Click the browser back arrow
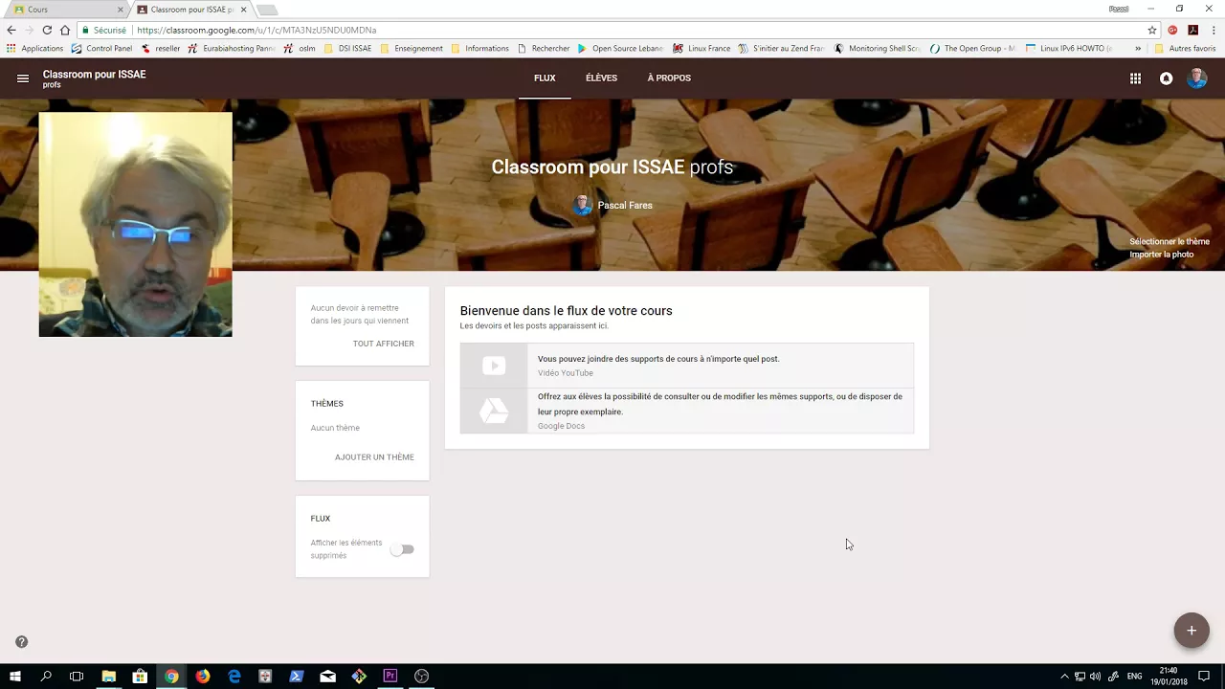The width and height of the screenshot is (1225, 689). (x=11, y=30)
